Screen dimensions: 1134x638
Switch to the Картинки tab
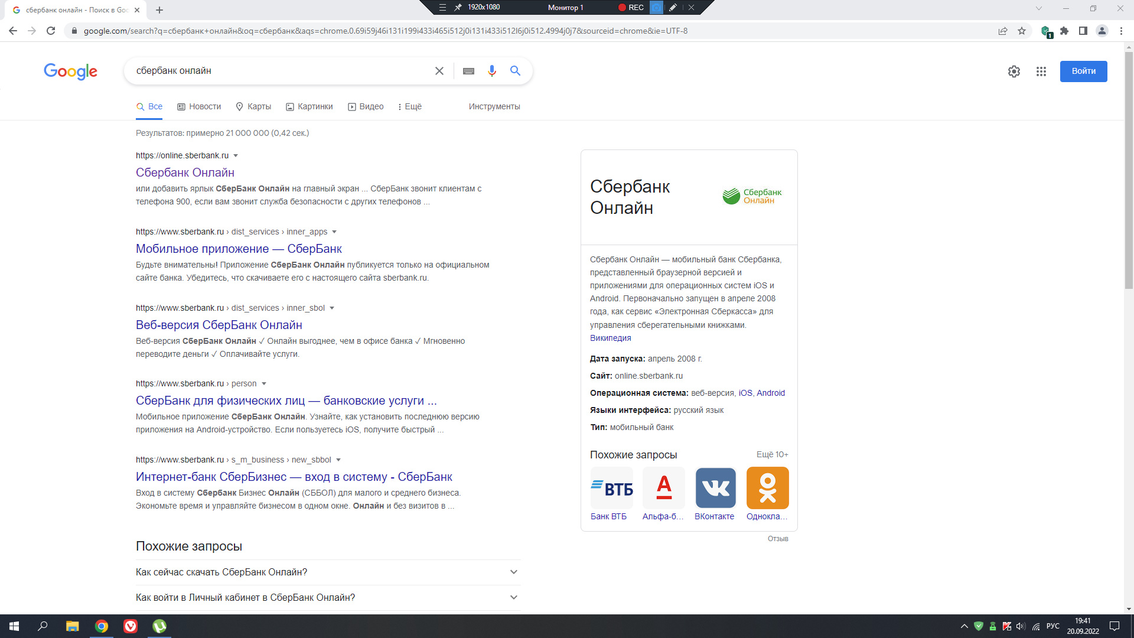pyautogui.click(x=309, y=107)
